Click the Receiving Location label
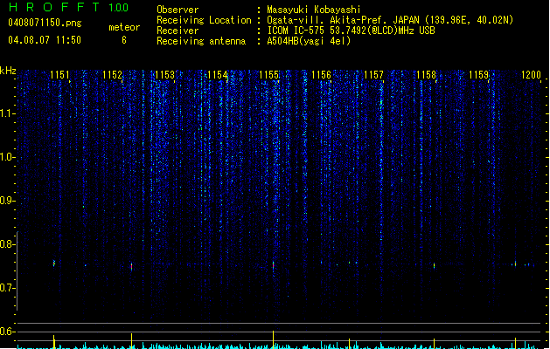This screenshot has height=349, width=550. click(204, 20)
